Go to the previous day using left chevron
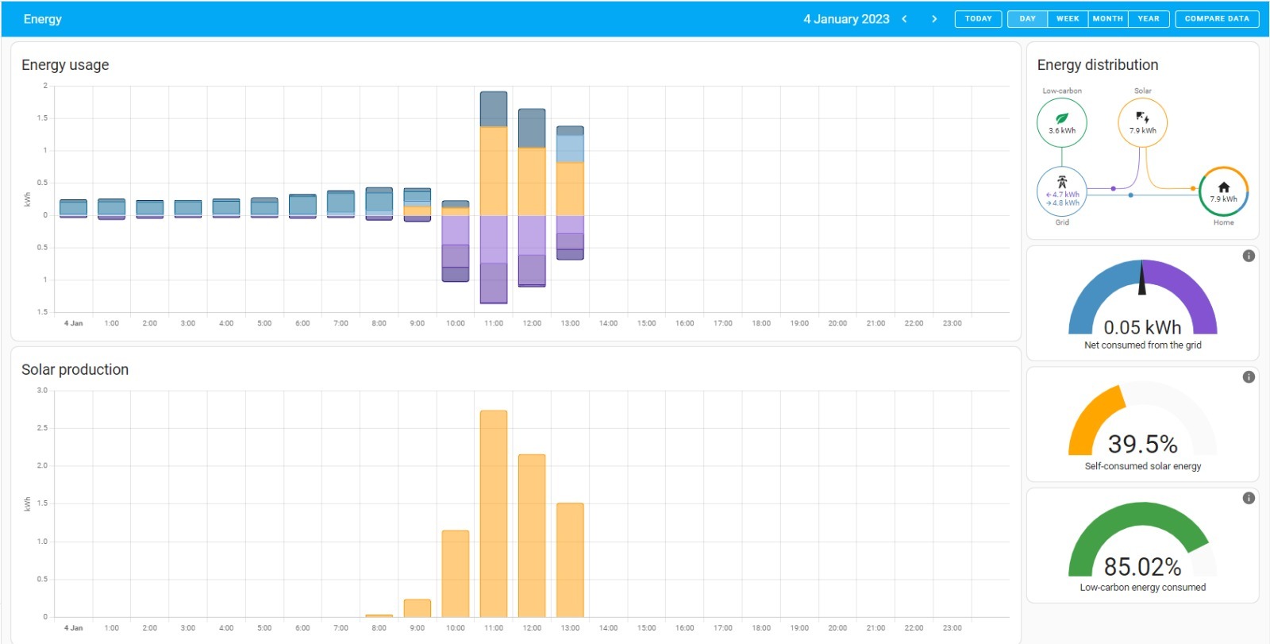The width and height of the screenshot is (1270, 644). click(x=904, y=19)
